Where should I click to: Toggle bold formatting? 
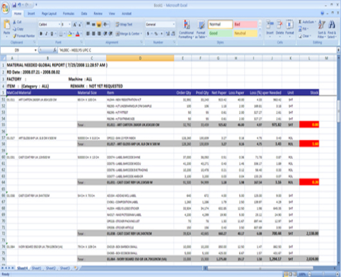click(41, 33)
